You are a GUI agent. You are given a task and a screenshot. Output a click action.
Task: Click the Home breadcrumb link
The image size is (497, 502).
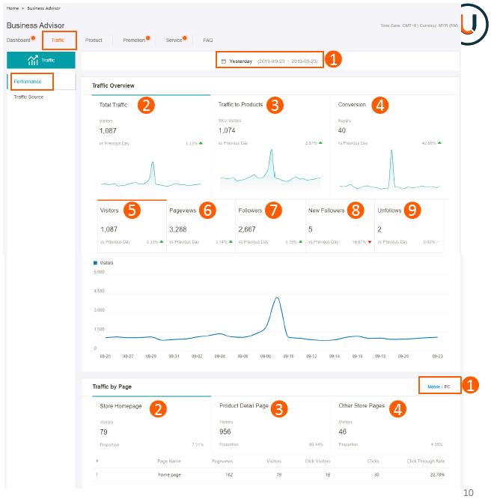coord(13,8)
